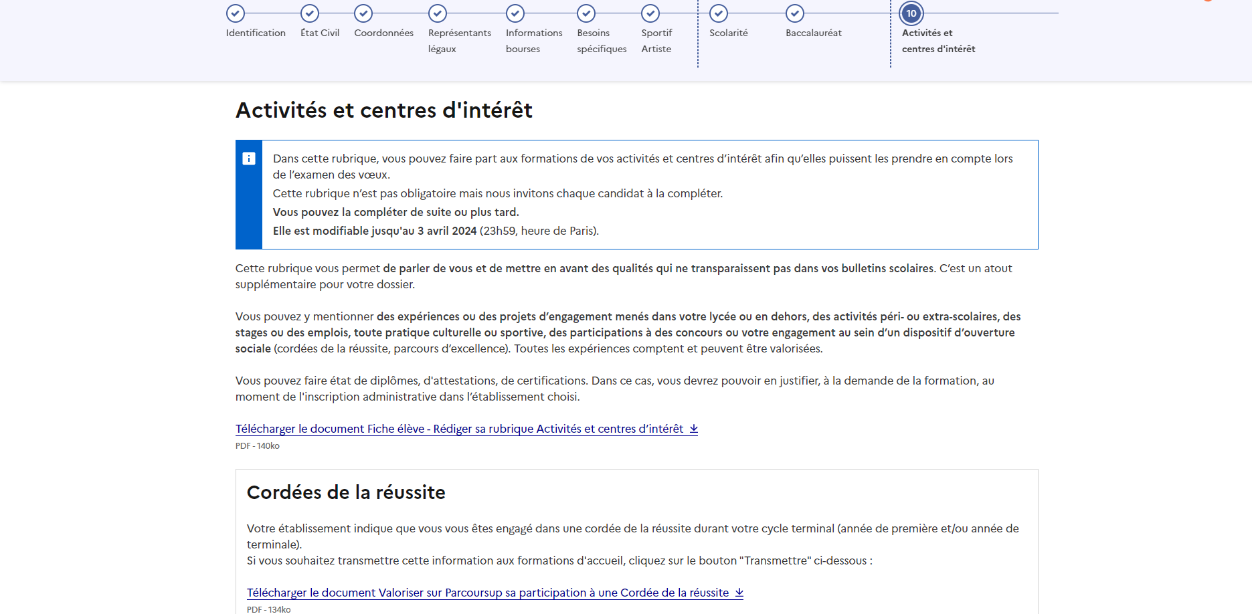
Task: Click download arrow beside Cordée de la réussite link
Action: point(739,593)
